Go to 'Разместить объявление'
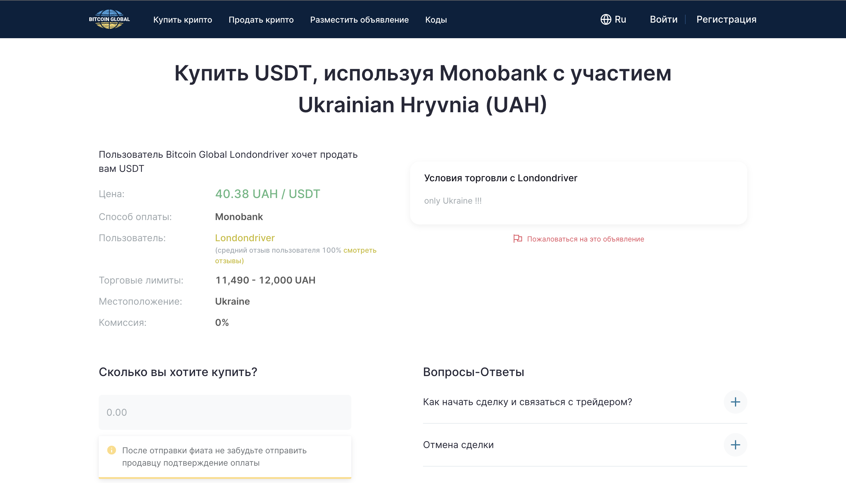This screenshot has width=846, height=483. pos(359,20)
